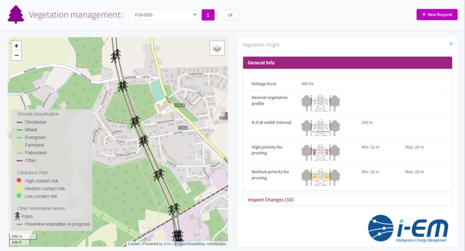
Task: Zoom out on the map
Action: coord(17,55)
